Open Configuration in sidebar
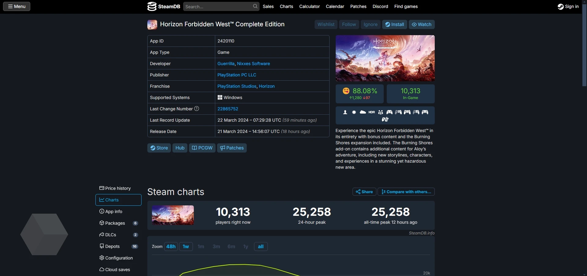 click(118, 258)
